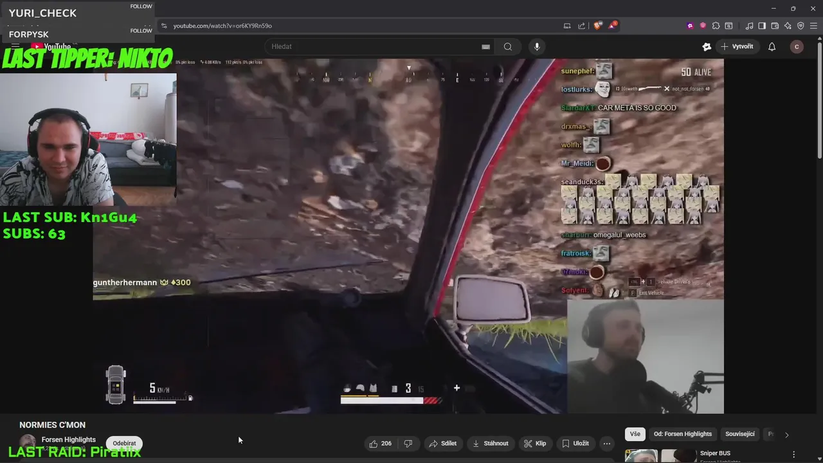Click the tab search toolbar icon
Screen dimensions: 823x463
(728, 26)
